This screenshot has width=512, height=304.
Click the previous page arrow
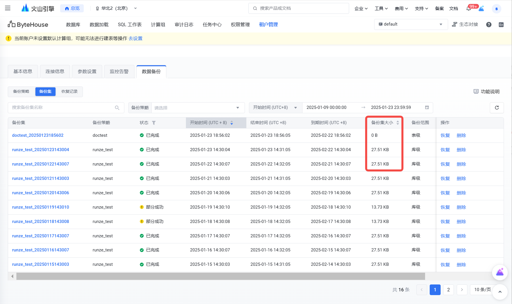pyautogui.click(x=422, y=290)
